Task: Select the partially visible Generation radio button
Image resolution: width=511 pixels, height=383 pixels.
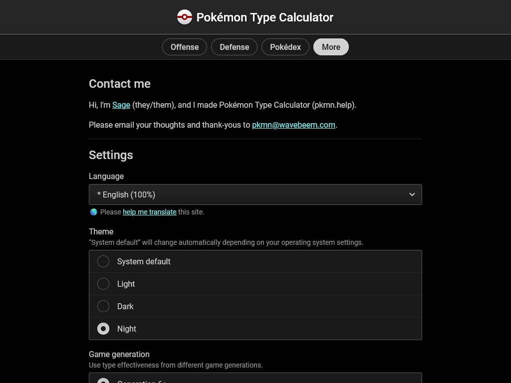Action: click(103, 381)
